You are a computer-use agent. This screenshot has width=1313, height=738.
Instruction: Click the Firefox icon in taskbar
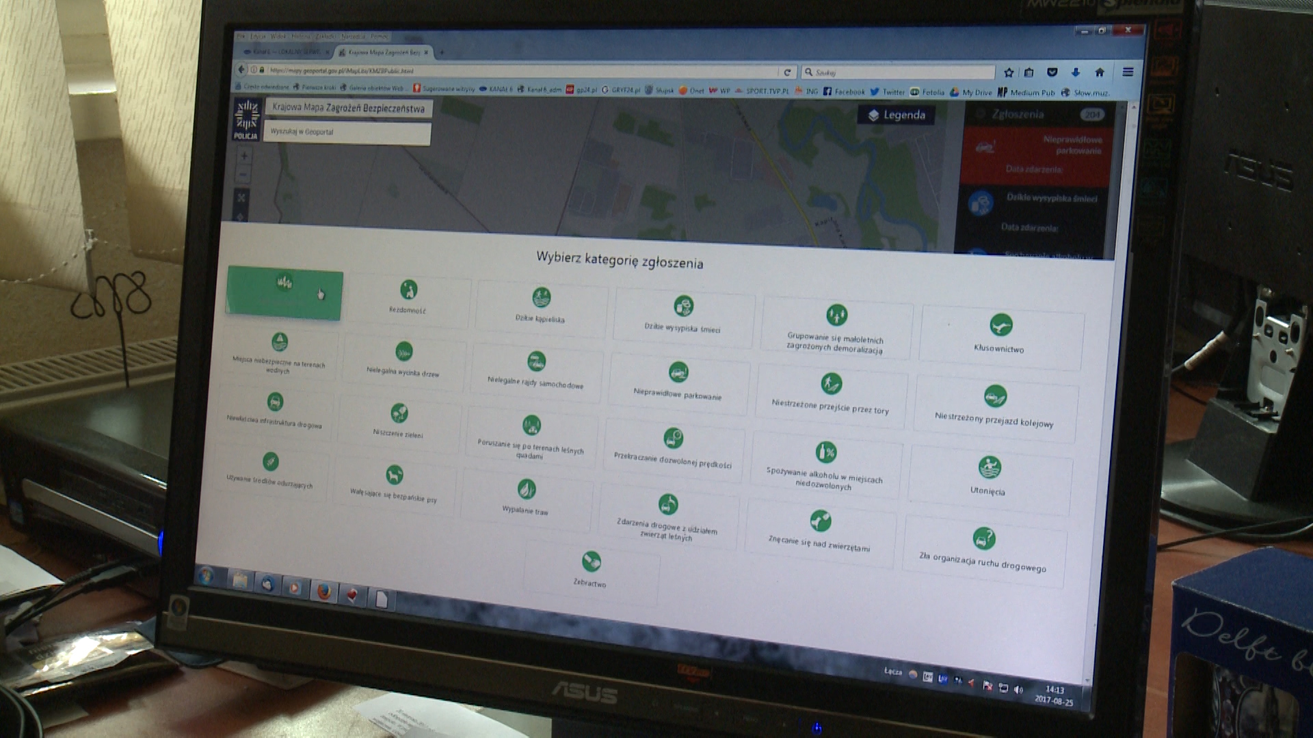(323, 591)
